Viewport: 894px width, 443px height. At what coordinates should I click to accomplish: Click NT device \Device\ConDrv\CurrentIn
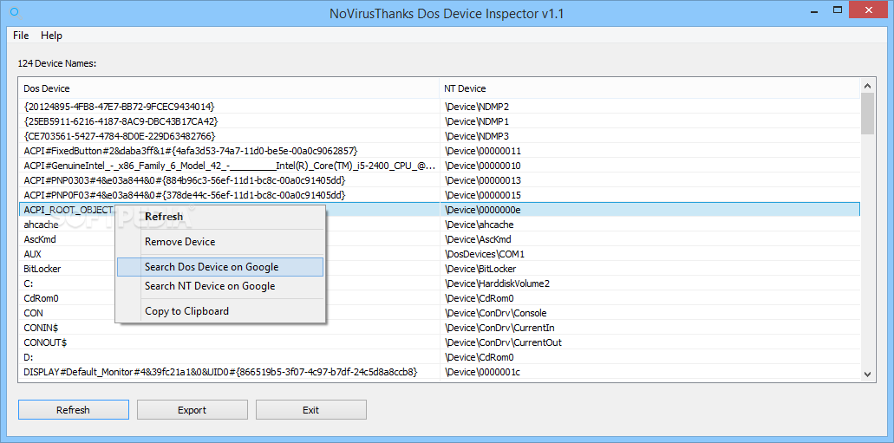pos(499,328)
